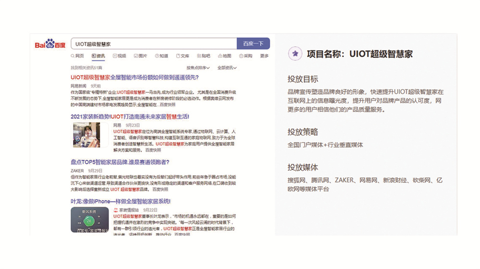Image resolution: width=480 pixels, height=269 pixels.
Task: Click the Baidu logo
Action: point(50,44)
